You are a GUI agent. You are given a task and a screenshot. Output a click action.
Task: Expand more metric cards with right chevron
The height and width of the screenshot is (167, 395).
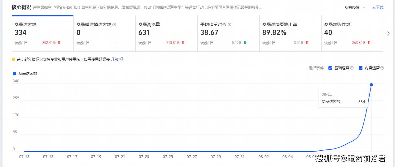(388, 33)
